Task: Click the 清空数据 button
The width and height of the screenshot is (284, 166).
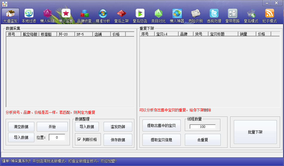Action: [x=21, y=127]
